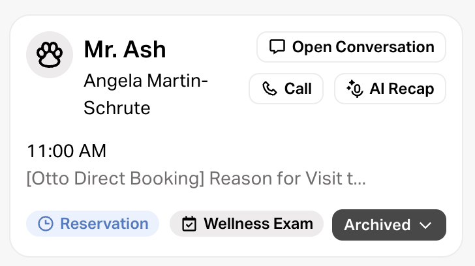475x266 pixels.
Task: Open patient Mr. Ash's name
Action: (x=125, y=49)
